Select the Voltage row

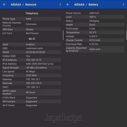[95, 36]
